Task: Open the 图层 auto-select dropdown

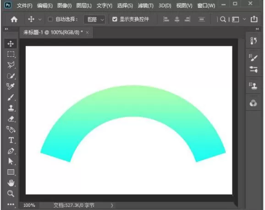Action: point(94,20)
